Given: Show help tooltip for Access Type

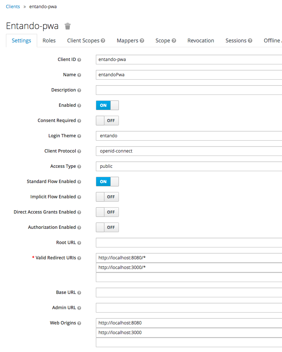Looking at the screenshot, I should (79, 167).
